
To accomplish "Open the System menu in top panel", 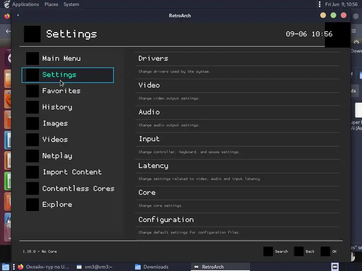I will click(x=71, y=4).
